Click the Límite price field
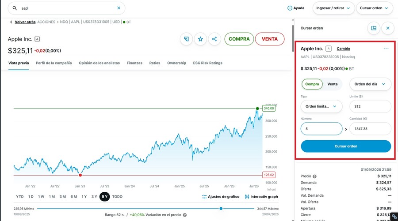 click(x=370, y=106)
